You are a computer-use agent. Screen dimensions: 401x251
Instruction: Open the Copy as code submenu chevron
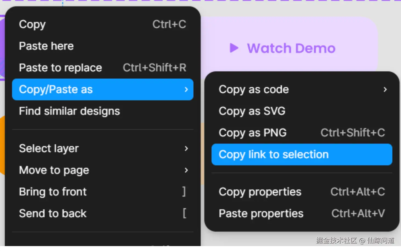tap(385, 89)
